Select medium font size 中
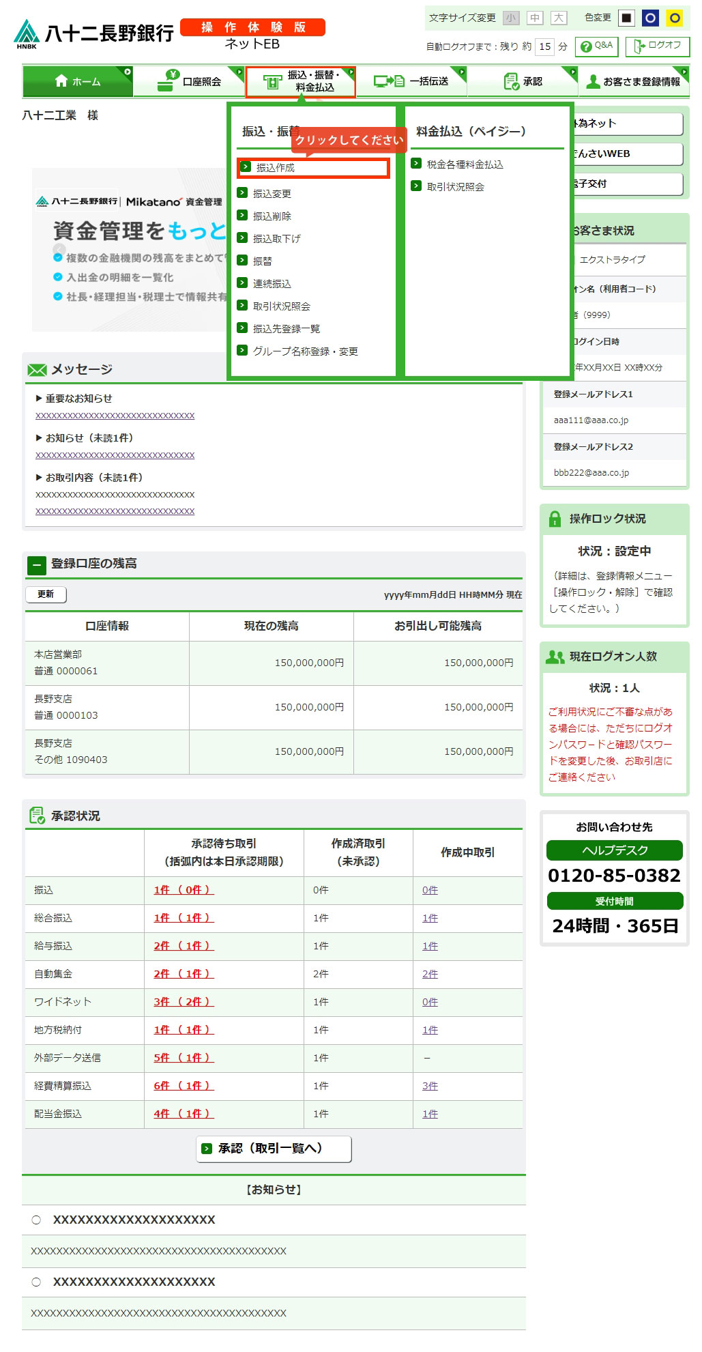702x1352 pixels. [x=535, y=18]
